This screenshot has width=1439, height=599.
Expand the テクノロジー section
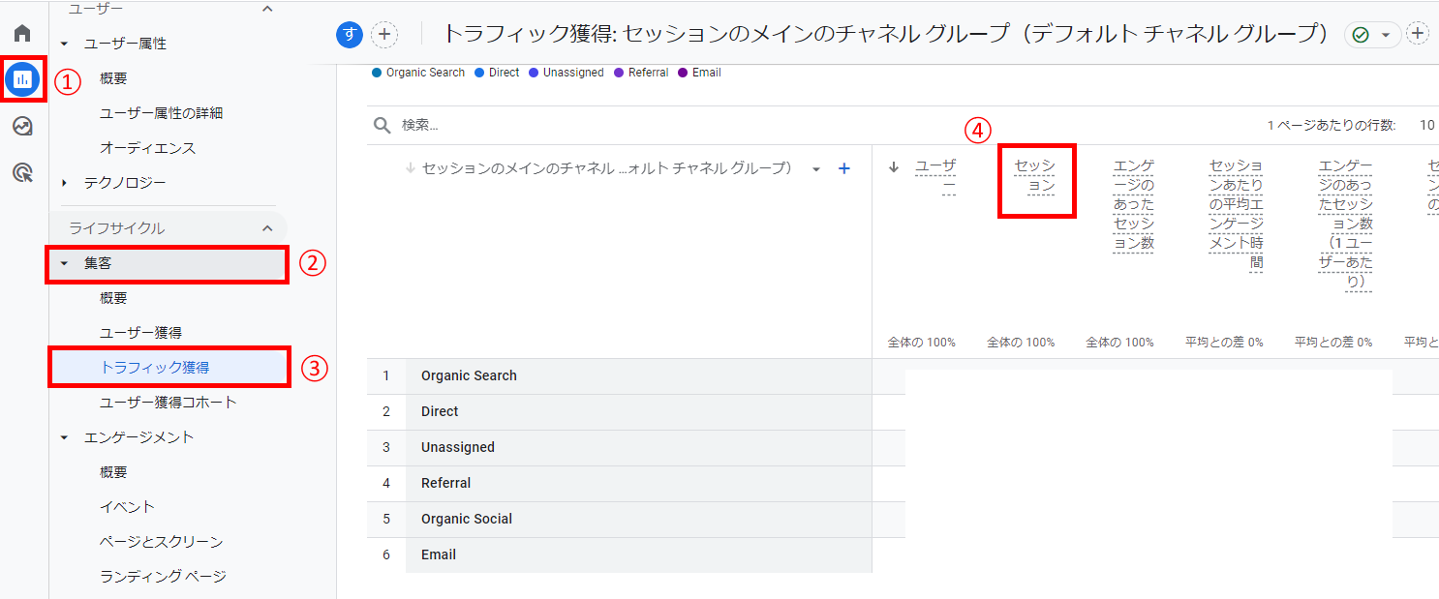[66, 181]
